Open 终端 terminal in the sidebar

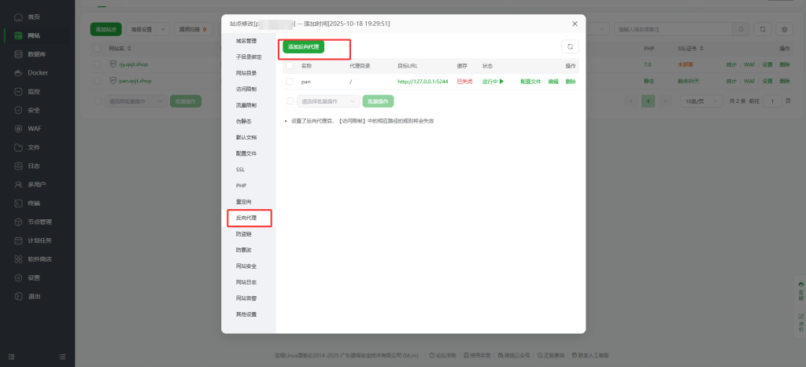20,203
